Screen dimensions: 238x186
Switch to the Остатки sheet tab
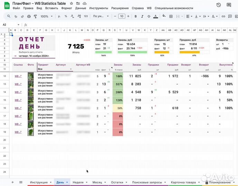117,182
